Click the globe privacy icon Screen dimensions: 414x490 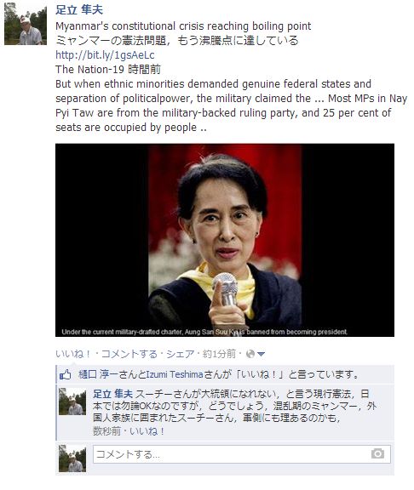[x=250, y=354]
